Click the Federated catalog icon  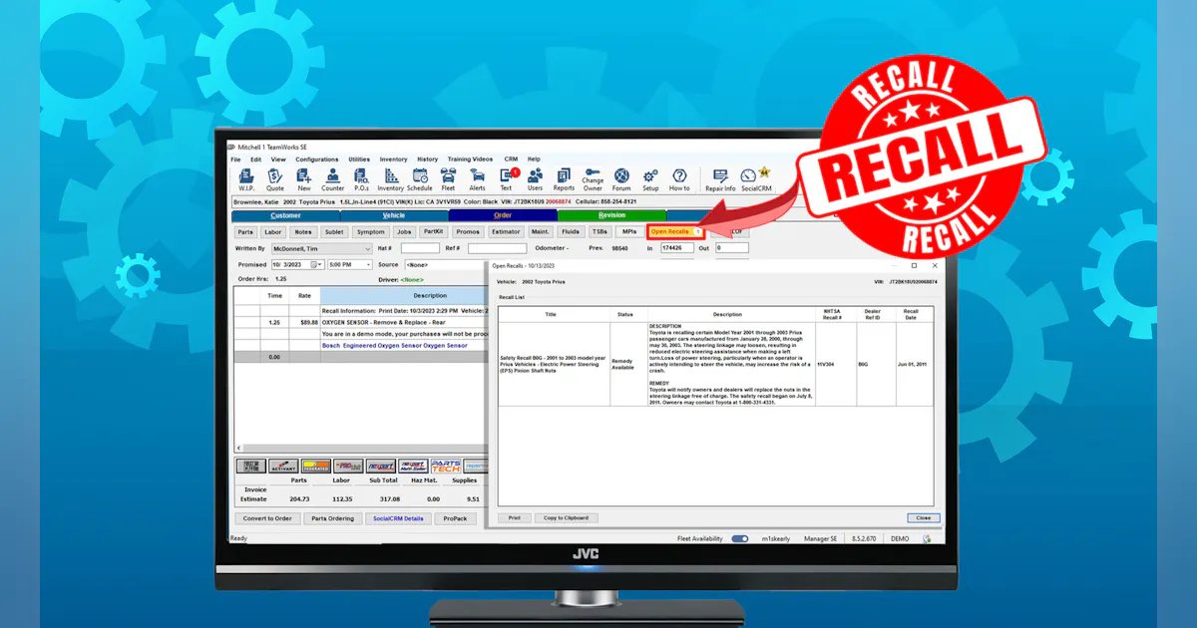coord(316,467)
